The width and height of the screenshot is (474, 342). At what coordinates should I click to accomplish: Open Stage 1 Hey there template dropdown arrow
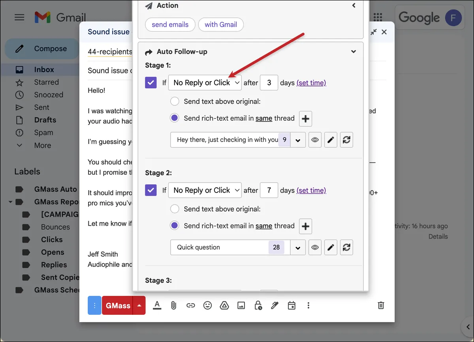[298, 140]
